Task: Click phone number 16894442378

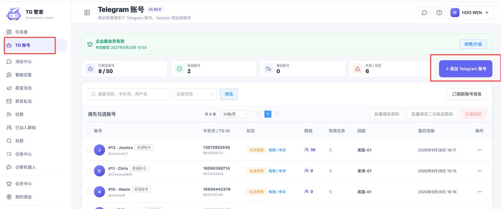Action: click(x=216, y=189)
